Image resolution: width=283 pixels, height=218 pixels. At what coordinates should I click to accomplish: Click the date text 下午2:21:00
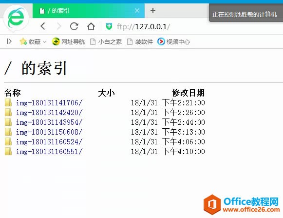(x=183, y=103)
